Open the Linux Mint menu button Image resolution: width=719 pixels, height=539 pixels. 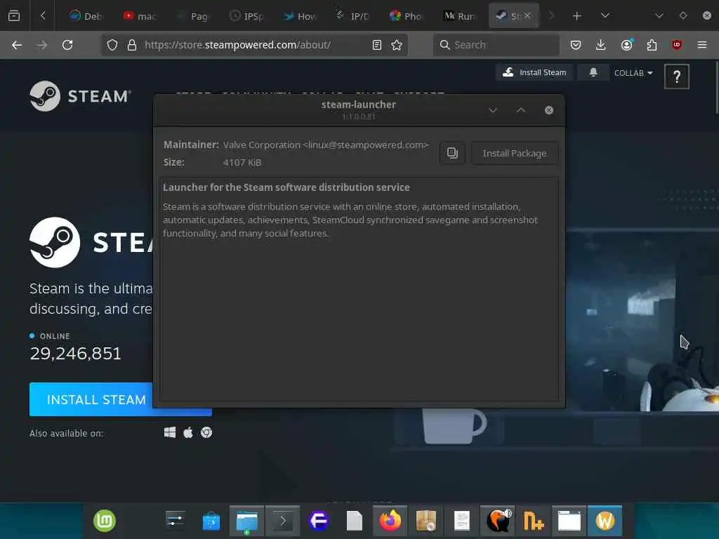coord(105,521)
